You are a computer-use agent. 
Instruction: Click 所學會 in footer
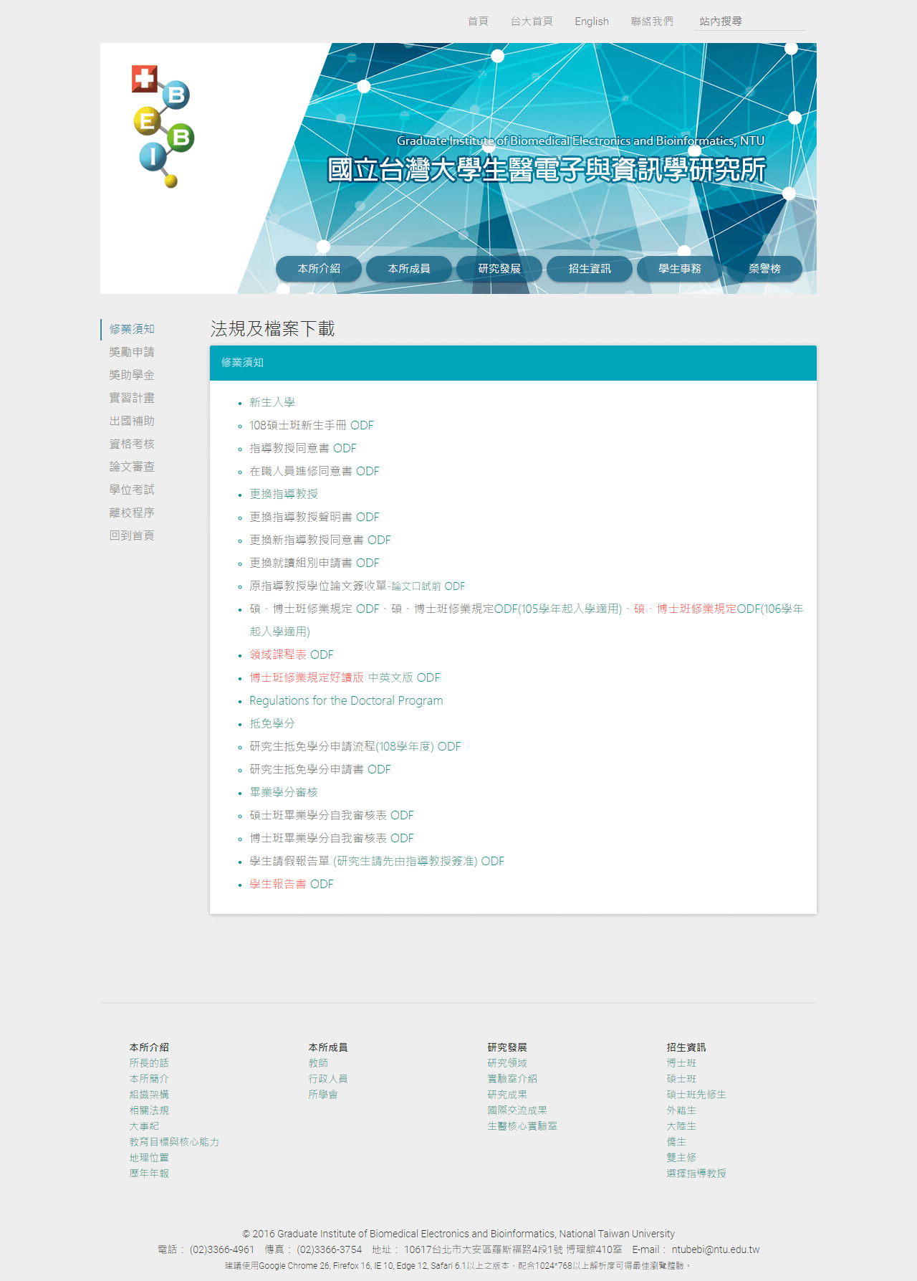click(x=323, y=1095)
